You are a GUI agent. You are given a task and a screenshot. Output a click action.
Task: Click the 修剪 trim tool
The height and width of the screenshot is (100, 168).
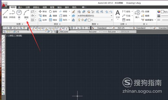pos(63,11)
